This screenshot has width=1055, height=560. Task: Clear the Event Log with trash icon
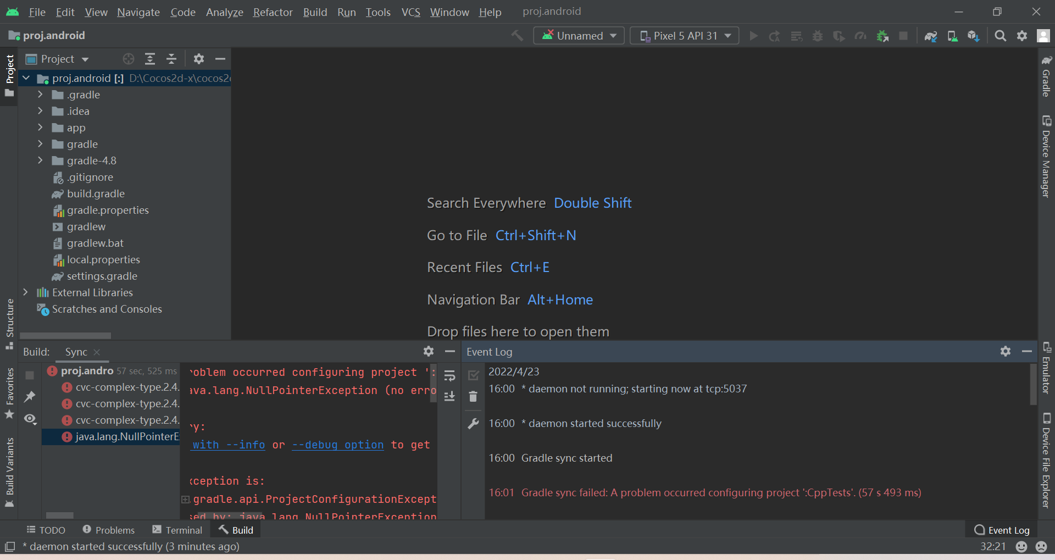(x=473, y=397)
